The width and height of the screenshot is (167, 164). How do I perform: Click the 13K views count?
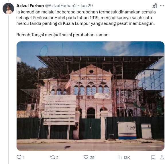(127, 157)
